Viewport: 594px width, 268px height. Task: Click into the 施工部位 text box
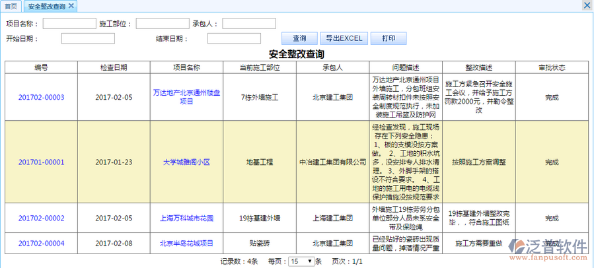pos(162,24)
